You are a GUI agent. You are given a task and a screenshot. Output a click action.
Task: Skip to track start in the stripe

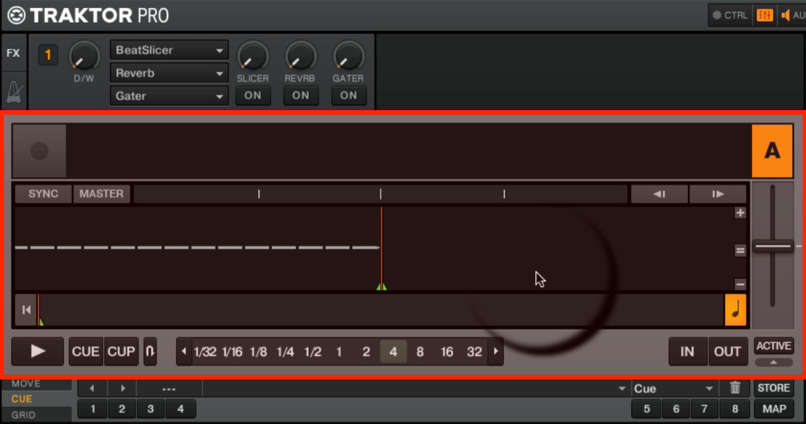click(26, 310)
